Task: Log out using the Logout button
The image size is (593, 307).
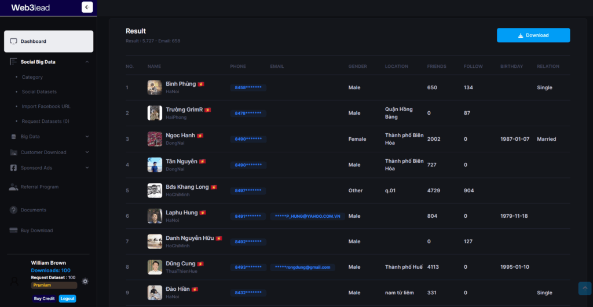Action: 67,298
